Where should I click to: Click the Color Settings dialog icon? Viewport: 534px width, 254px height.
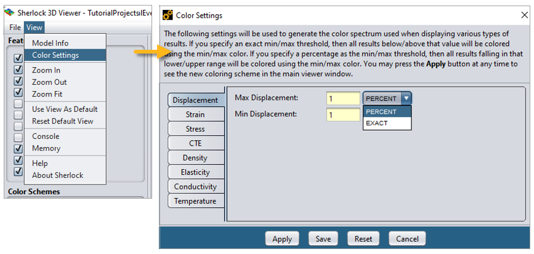[168, 15]
